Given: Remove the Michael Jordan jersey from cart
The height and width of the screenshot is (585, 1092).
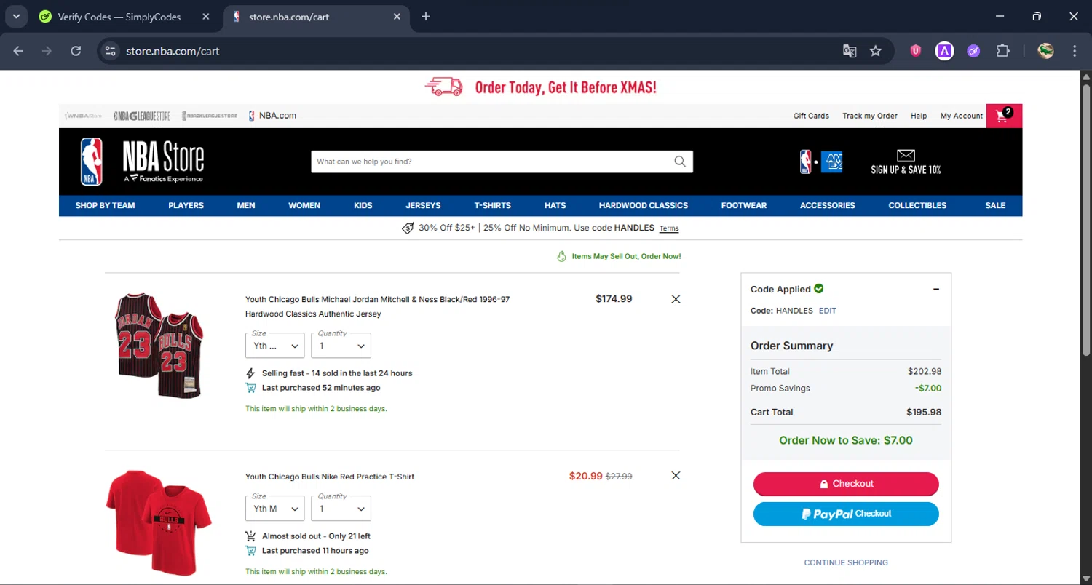Looking at the screenshot, I should click(676, 299).
